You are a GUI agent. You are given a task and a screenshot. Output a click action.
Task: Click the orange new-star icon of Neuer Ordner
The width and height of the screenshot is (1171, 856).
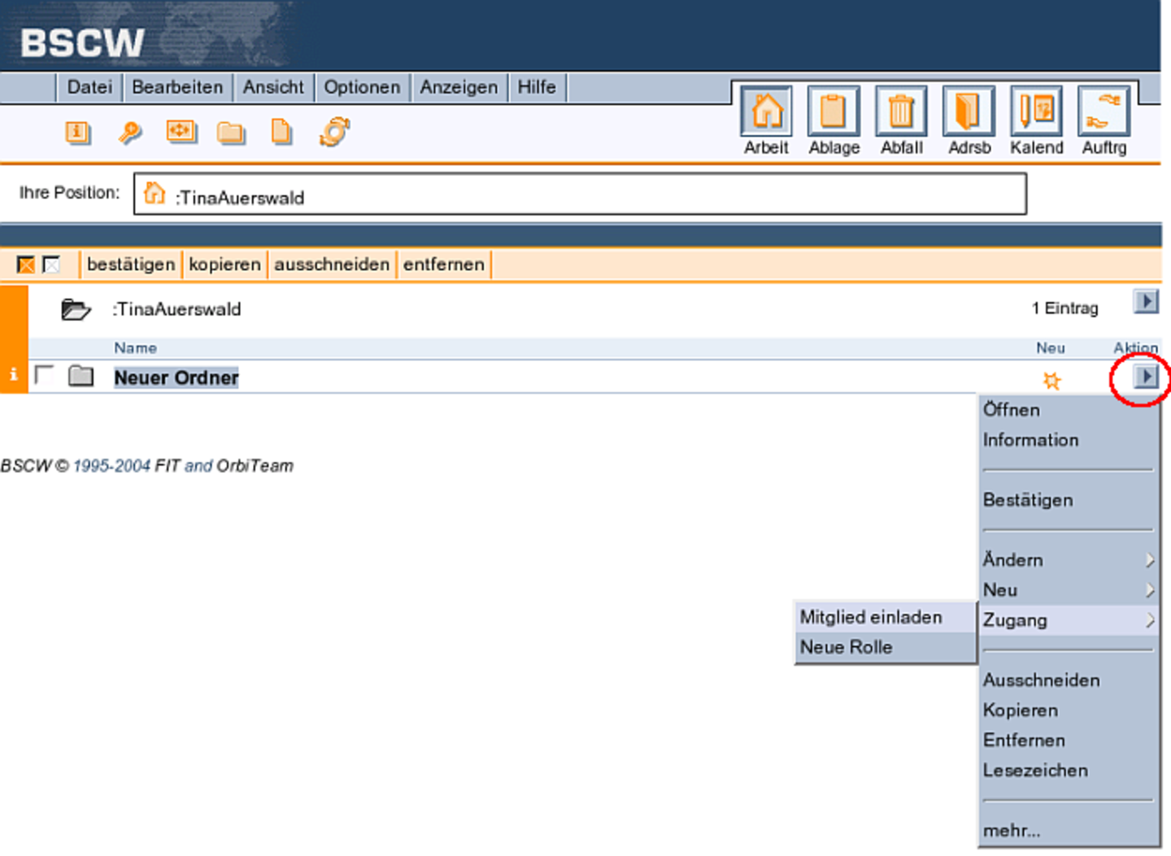pos(1051,380)
